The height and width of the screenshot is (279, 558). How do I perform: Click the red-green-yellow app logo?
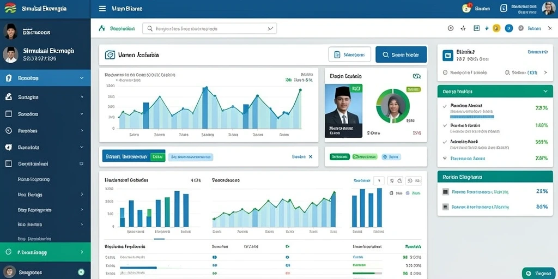[10, 8]
